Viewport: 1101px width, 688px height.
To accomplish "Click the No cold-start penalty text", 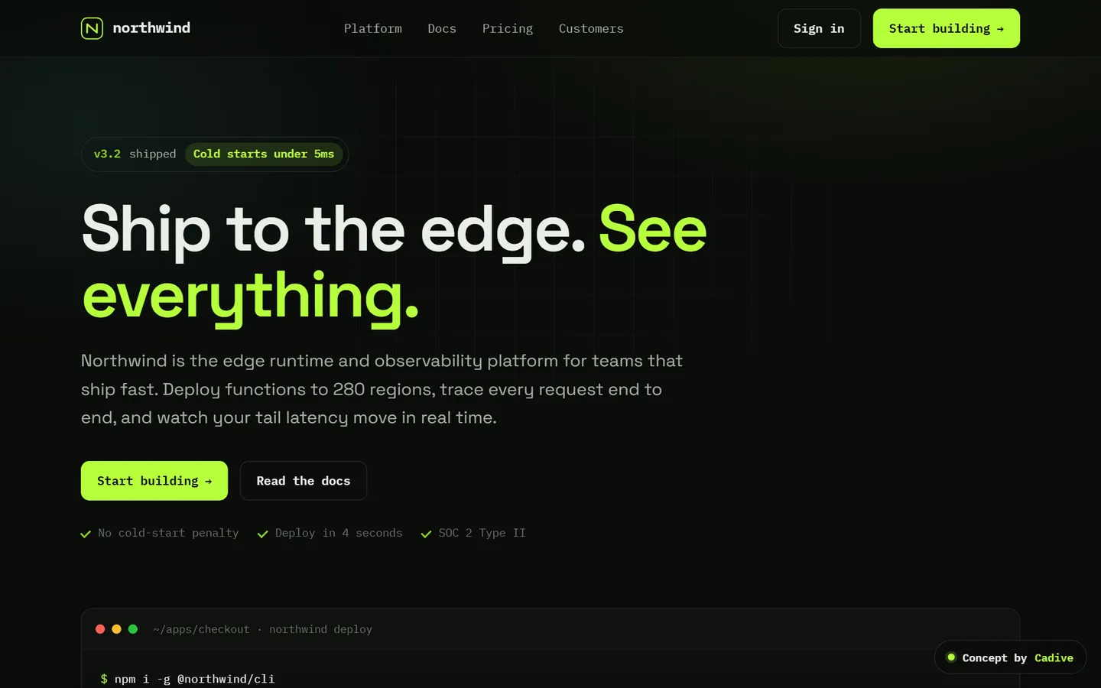I will click(x=168, y=533).
